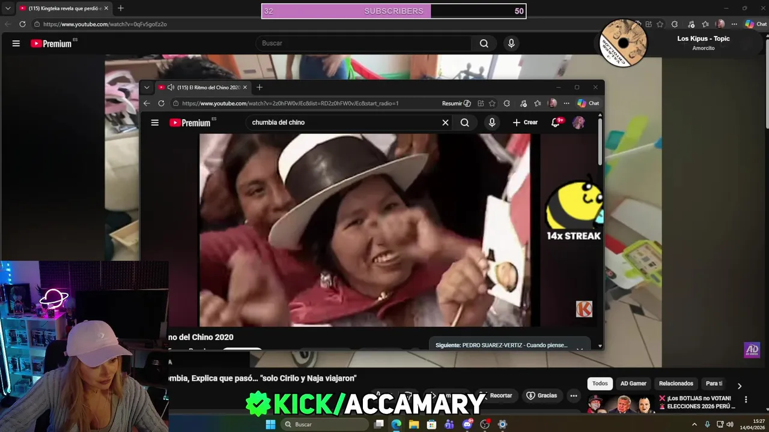Reload the outer browser page
The image size is (769, 432).
pos(22,24)
